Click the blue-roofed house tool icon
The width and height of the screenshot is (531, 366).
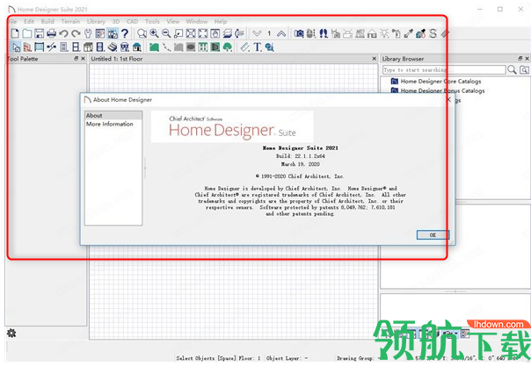(137, 47)
